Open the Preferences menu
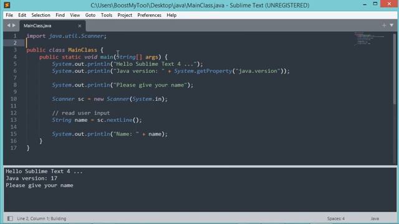Image resolution: width=399 pixels, height=224 pixels. 150,15
